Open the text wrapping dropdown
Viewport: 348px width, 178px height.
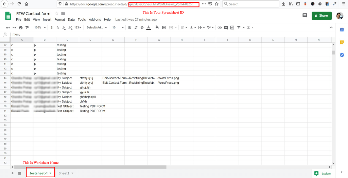pos(201,28)
